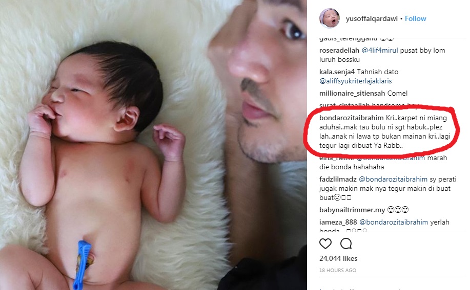Open comment box via speech bubble icon
Screen dimensions: 470x290
[x=346, y=243]
